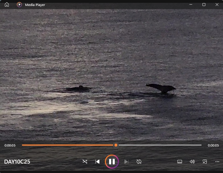Open subtitles and captions options
The width and height of the screenshot is (223, 173).
[x=180, y=162]
